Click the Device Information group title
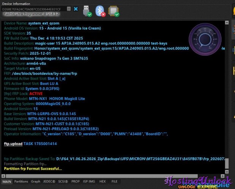This screenshot has width=235, height=189. (x=16, y=4)
